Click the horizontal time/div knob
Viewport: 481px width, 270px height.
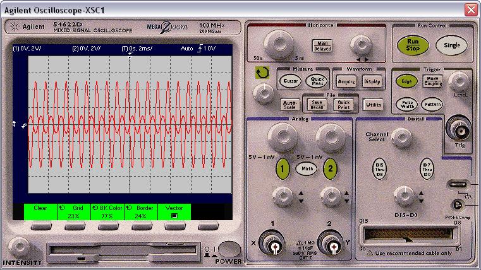pyautogui.click(x=279, y=45)
